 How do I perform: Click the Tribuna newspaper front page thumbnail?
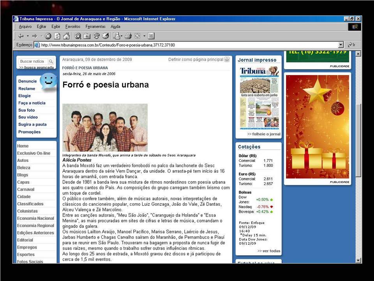pos(259,98)
